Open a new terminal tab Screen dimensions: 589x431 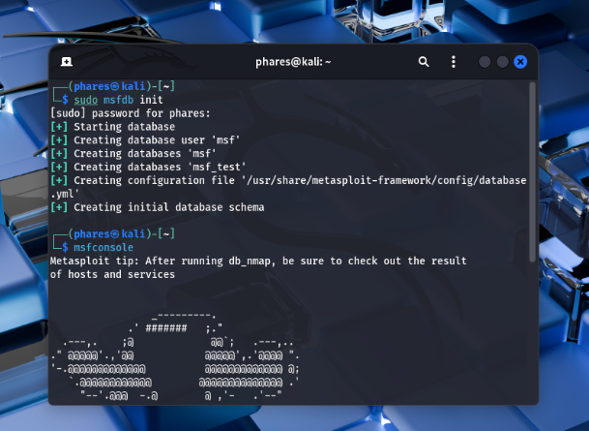click(67, 62)
